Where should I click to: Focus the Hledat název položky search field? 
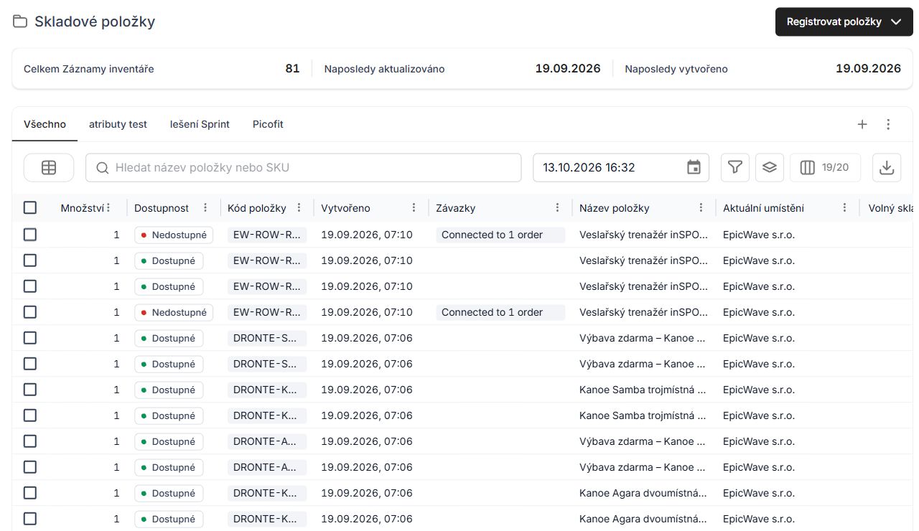[304, 167]
